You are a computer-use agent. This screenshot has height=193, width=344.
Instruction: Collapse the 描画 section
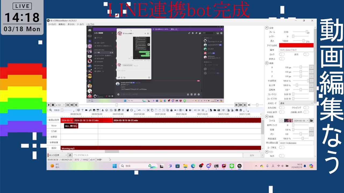click(267, 63)
